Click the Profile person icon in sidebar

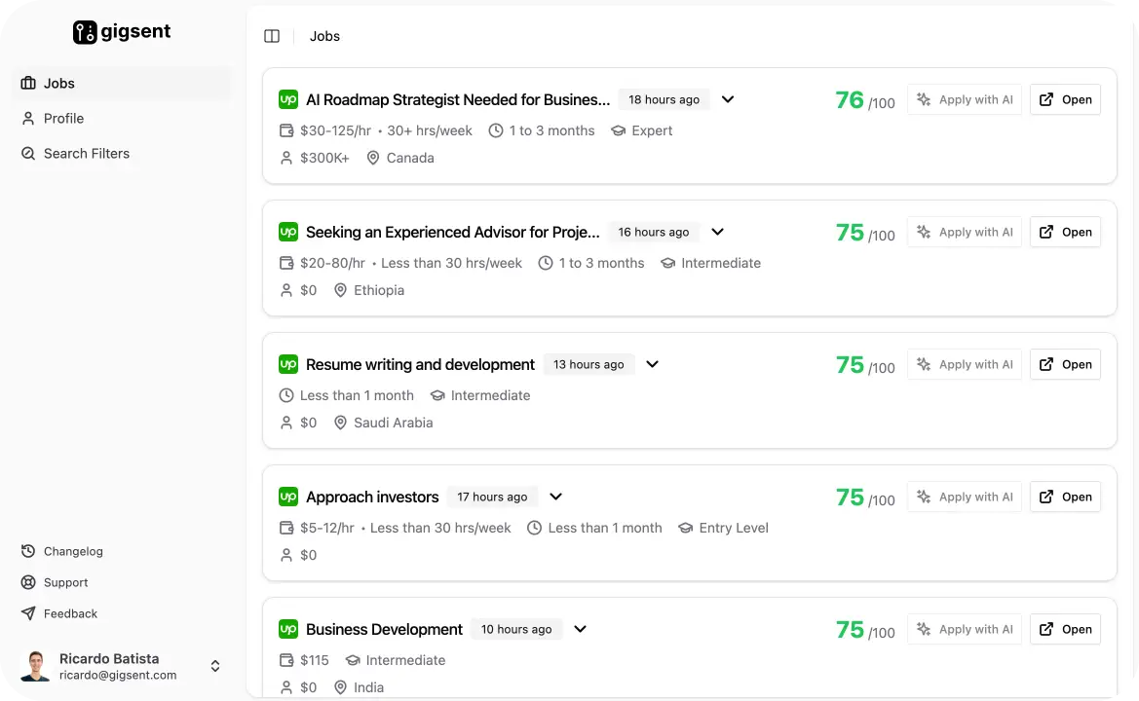pos(28,118)
